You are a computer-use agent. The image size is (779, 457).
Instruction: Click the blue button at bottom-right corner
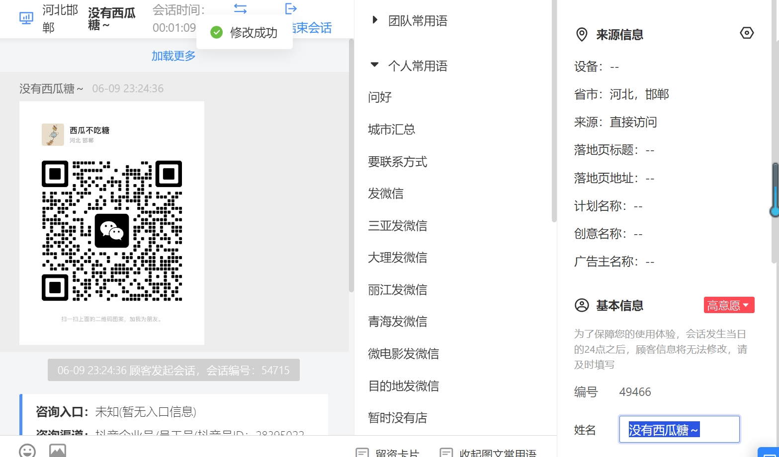(768, 452)
